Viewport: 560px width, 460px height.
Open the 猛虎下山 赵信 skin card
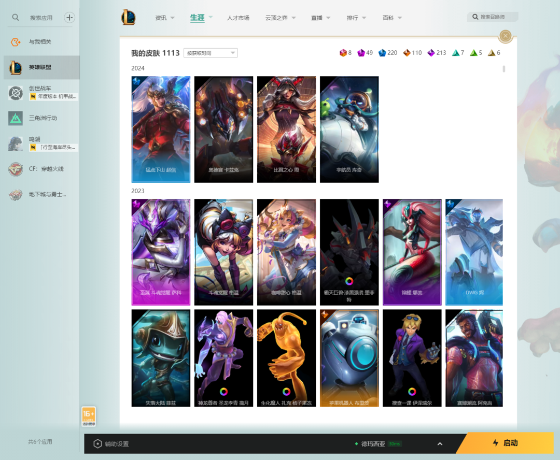pyautogui.click(x=161, y=129)
